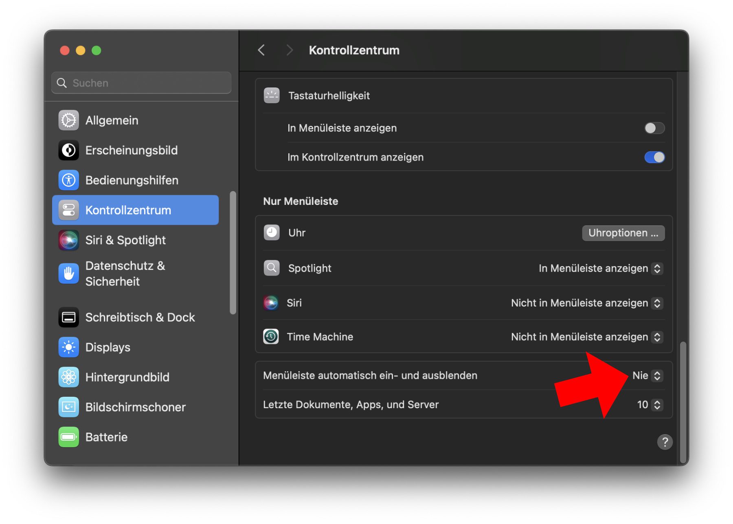Click the Bedienungshilfen accessibility icon
This screenshot has height=524, width=733.
click(x=68, y=180)
